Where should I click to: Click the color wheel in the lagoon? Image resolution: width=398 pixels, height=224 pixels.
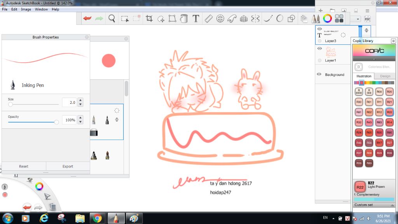(39, 186)
